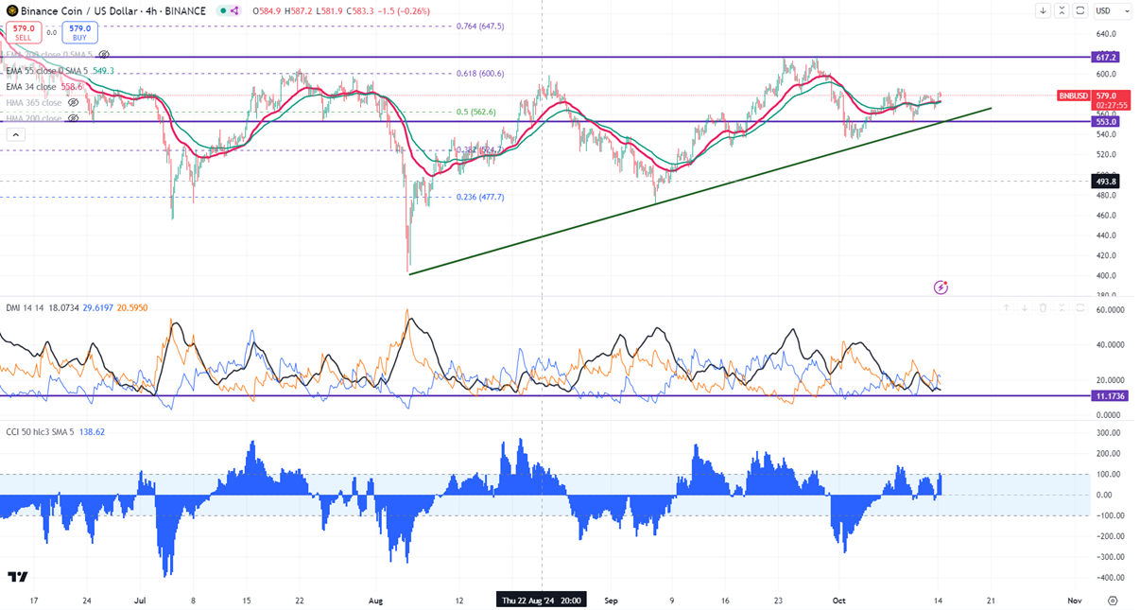Move DMI pane down with arrow icon
Viewport: 1140px width, 610px height.
[1025, 307]
